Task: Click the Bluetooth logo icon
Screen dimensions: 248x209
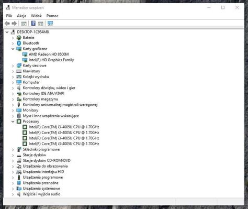Action: pyautogui.click(x=19, y=43)
